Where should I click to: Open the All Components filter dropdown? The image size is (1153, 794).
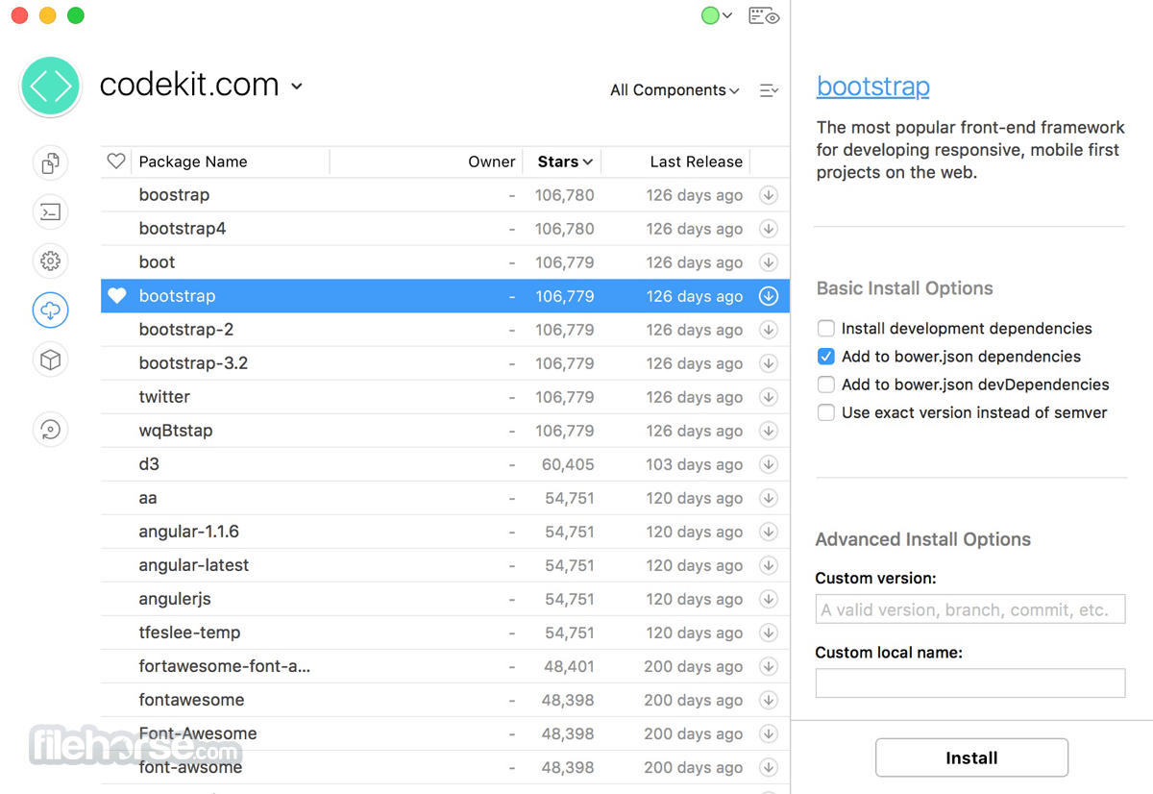675,90
